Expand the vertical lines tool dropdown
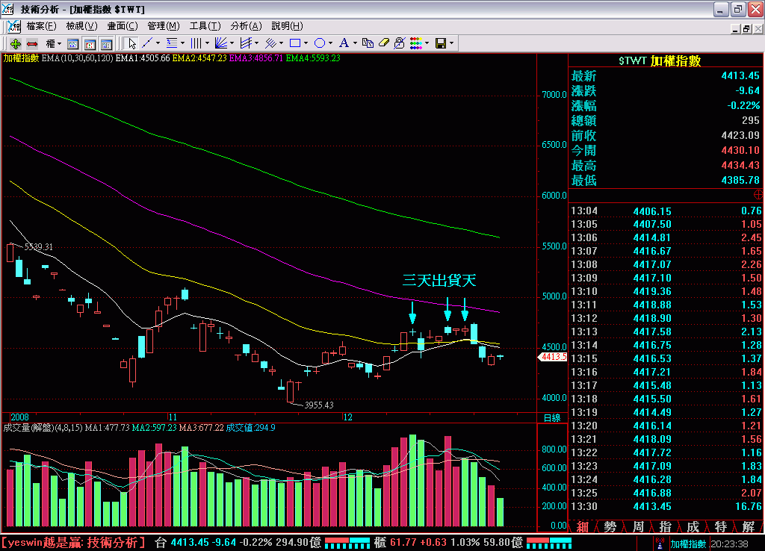The width and height of the screenshot is (765, 551). 208,43
